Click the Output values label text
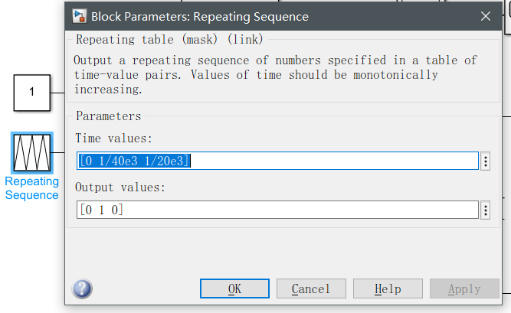The width and height of the screenshot is (511, 313). (x=120, y=187)
